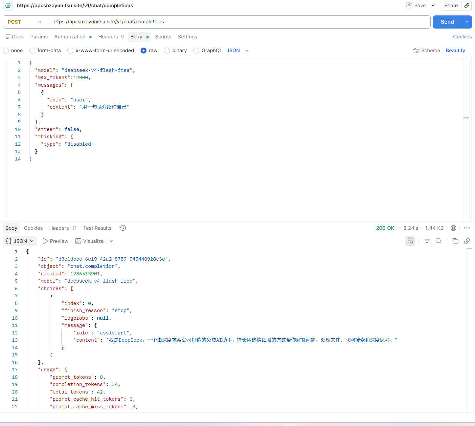Open the response JSON format dropdown
The image size is (475, 426).
tap(20, 241)
